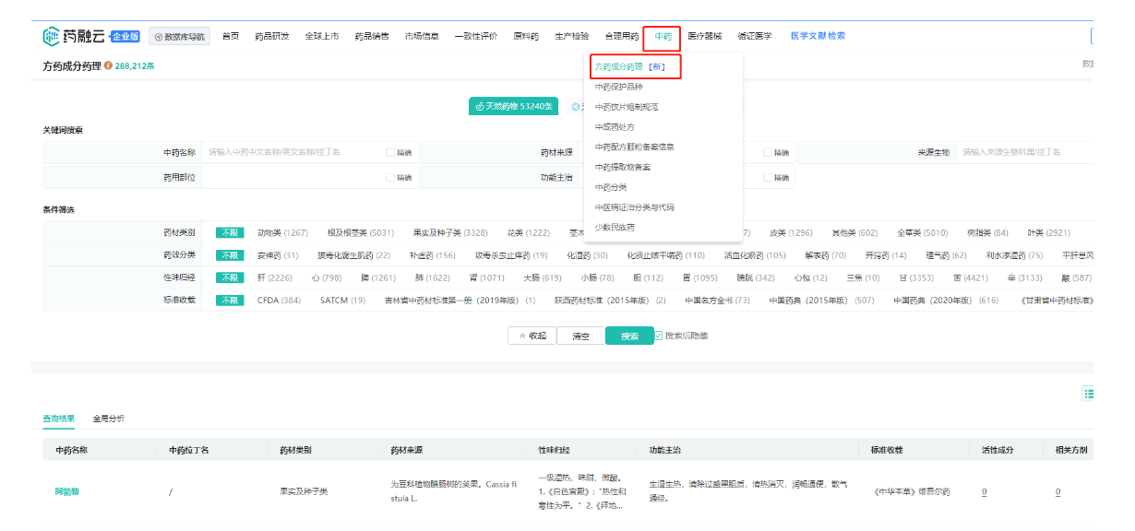Open the list view icon above results table
This screenshot has width=1135, height=531.
point(1089,394)
